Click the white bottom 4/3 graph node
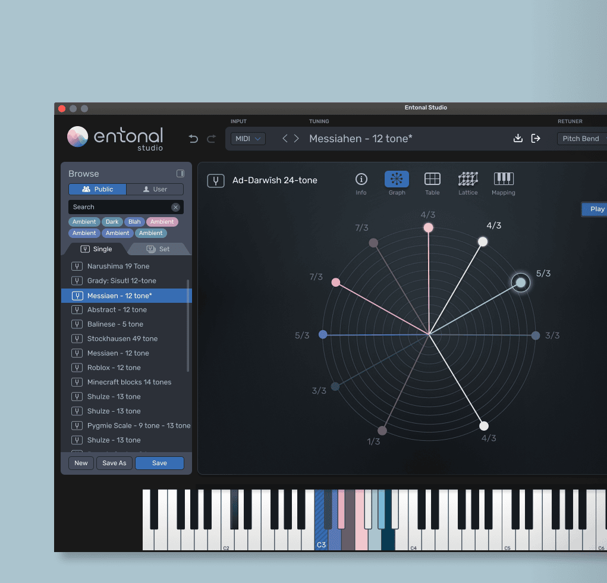Image resolution: width=607 pixels, height=583 pixels. pyautogui.click(x=484, y=426)
